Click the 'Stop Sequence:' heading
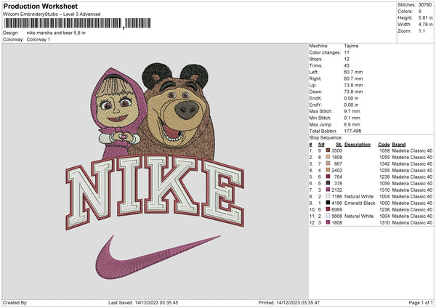 326,137
